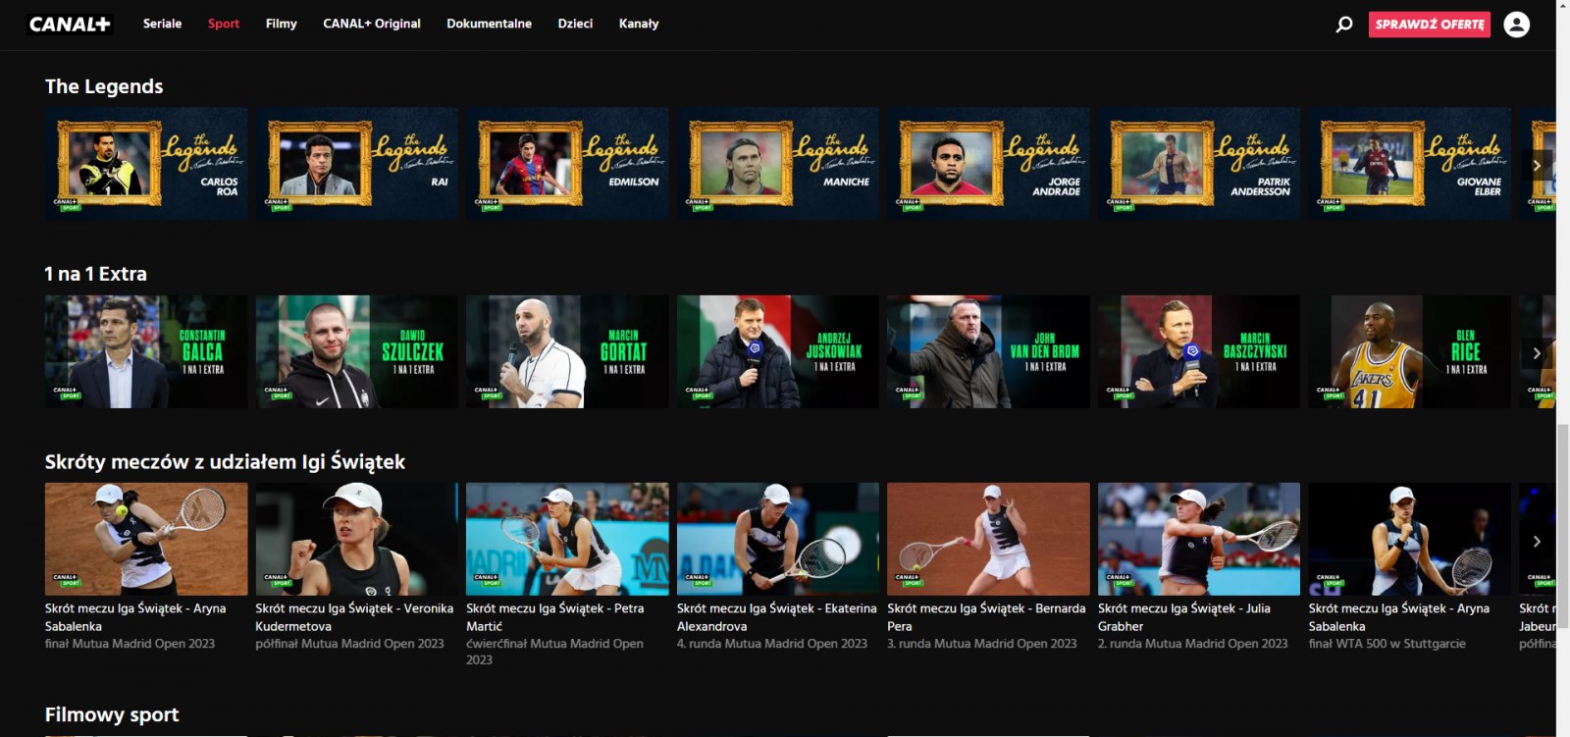The image size is (1570, 737).
Task: Open Marcin Baszczyński 1 na 1 Extra
Action: point(1199,352)
